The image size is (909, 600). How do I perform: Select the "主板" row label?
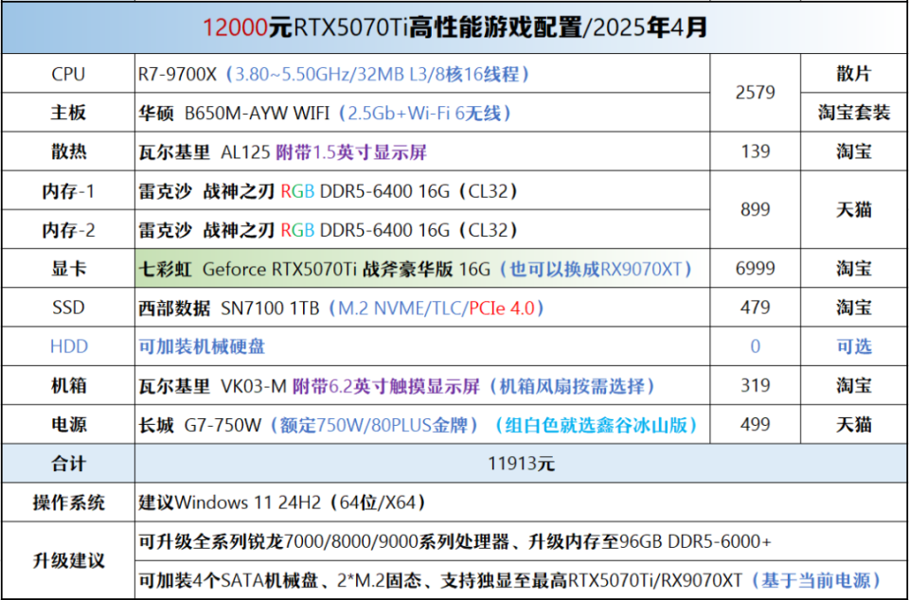point(68,113)
